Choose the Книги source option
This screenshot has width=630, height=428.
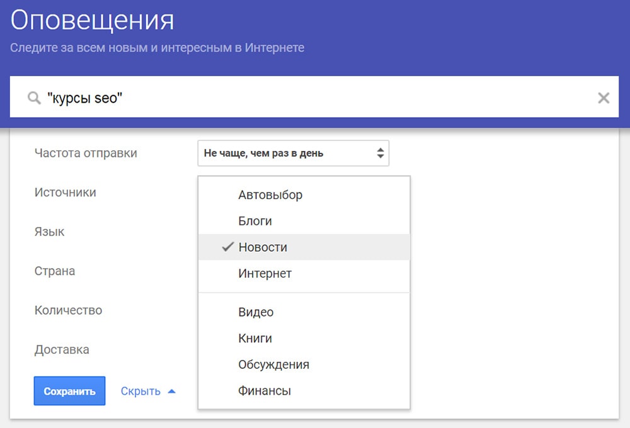(255, 339)
